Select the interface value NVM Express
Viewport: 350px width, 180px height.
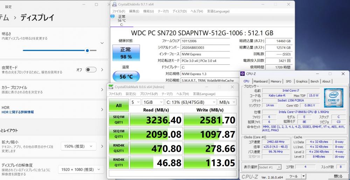tap(205, 54)
